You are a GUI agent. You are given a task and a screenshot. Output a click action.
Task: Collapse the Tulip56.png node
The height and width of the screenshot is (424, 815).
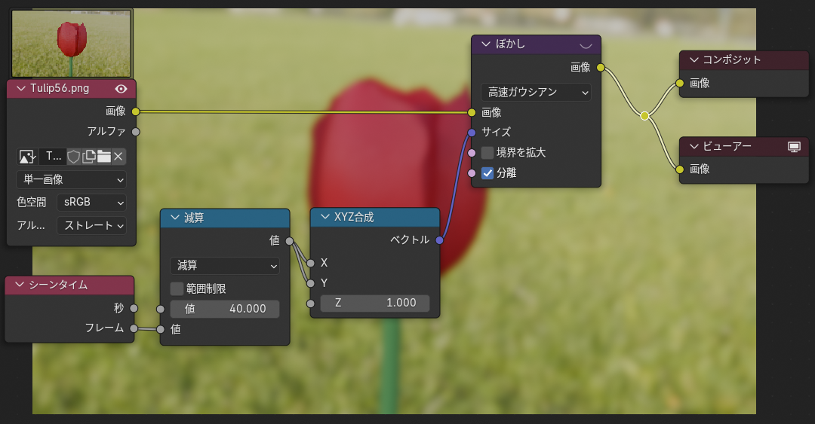(21, 89)
